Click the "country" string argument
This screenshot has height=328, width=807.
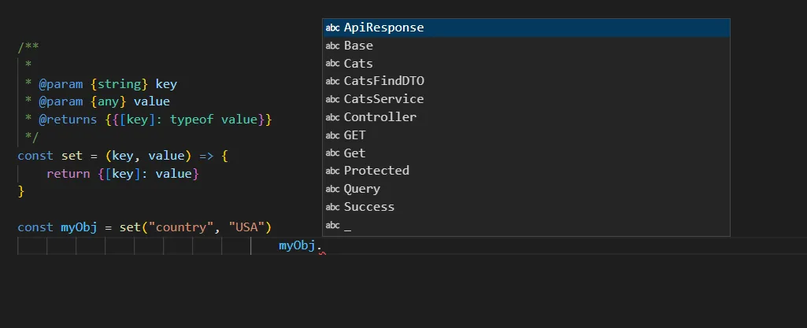click(x=180, y=227)
